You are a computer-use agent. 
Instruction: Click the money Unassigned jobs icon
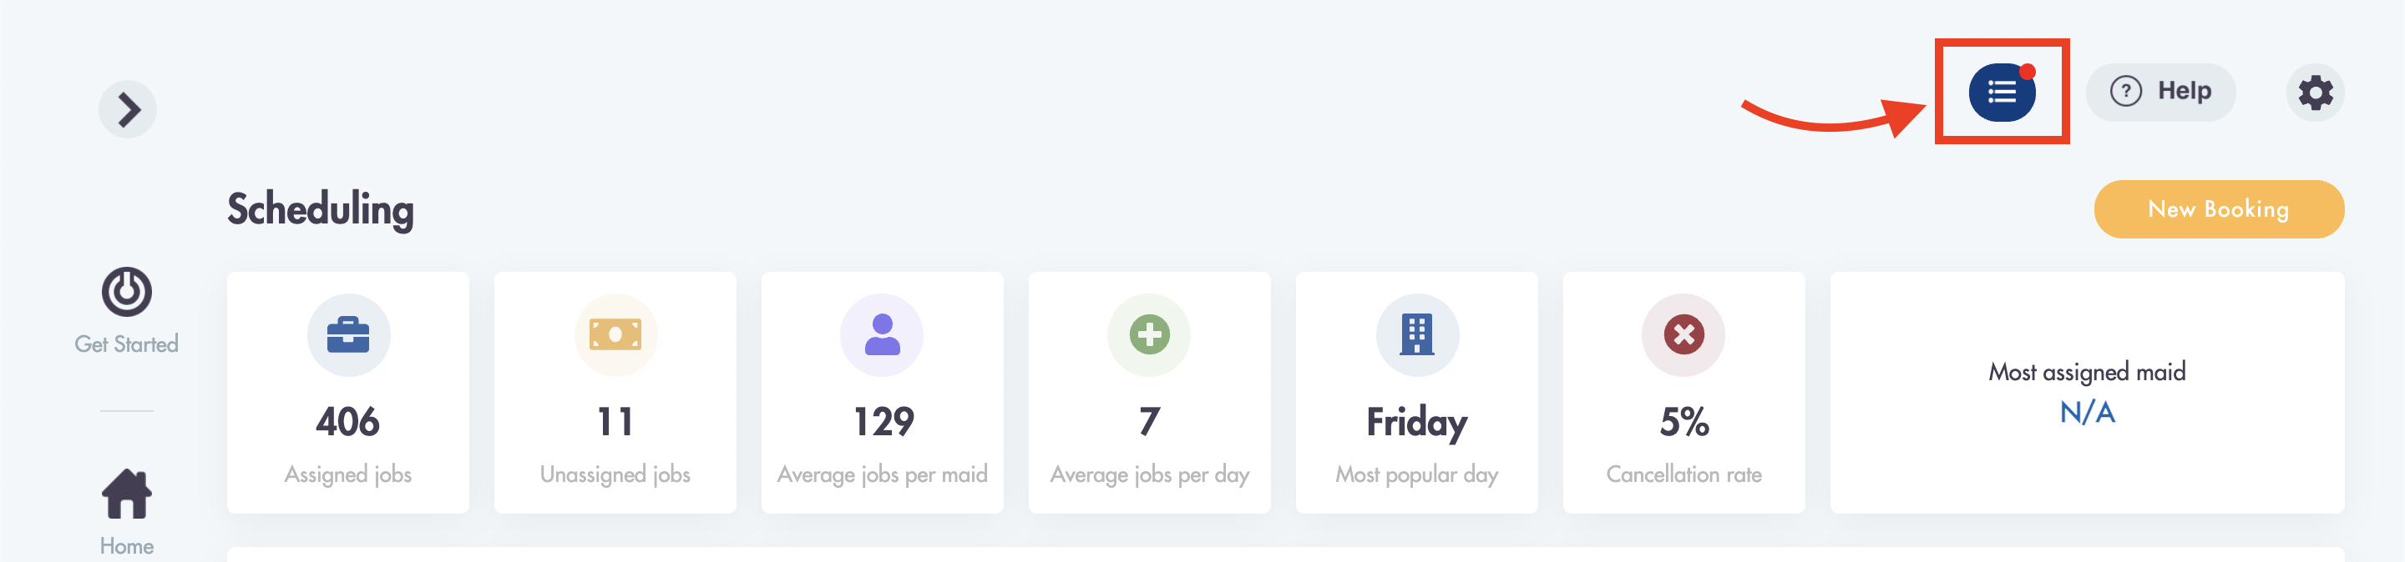pyautogui.click(x=615, y=334)
